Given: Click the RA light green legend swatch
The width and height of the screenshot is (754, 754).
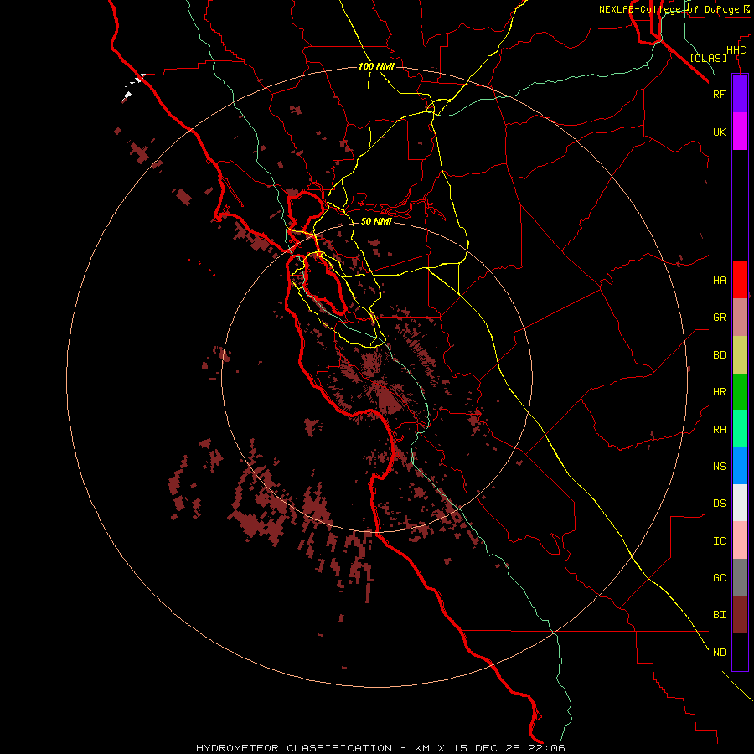Looking at the screenshot, I should pos(740,429).
